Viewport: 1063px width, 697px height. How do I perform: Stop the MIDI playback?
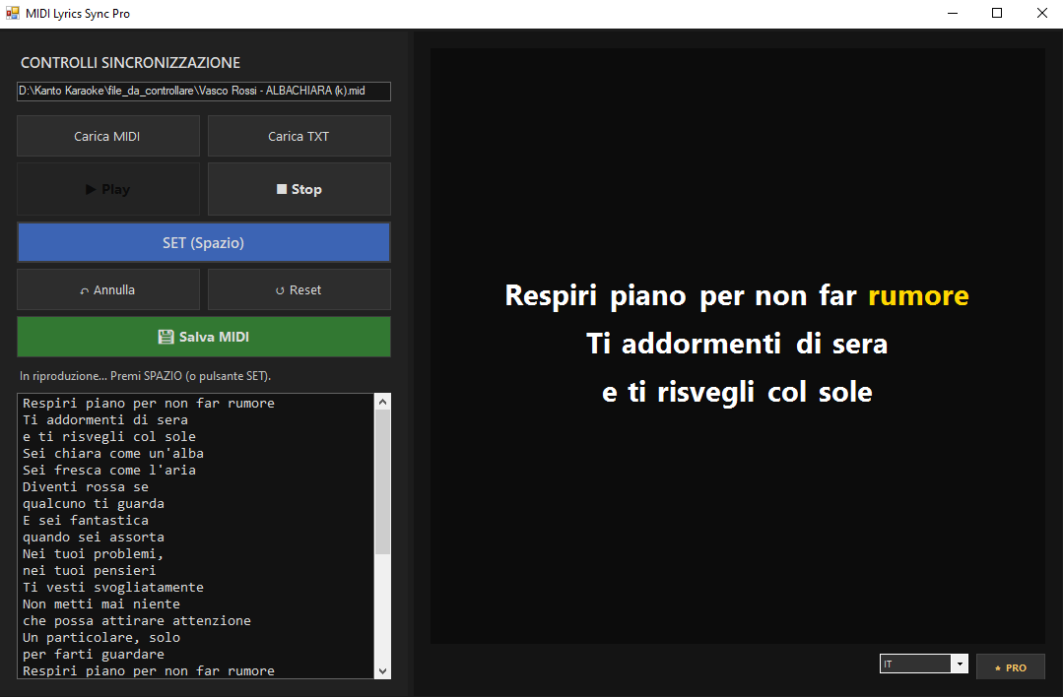pos(299,189)
